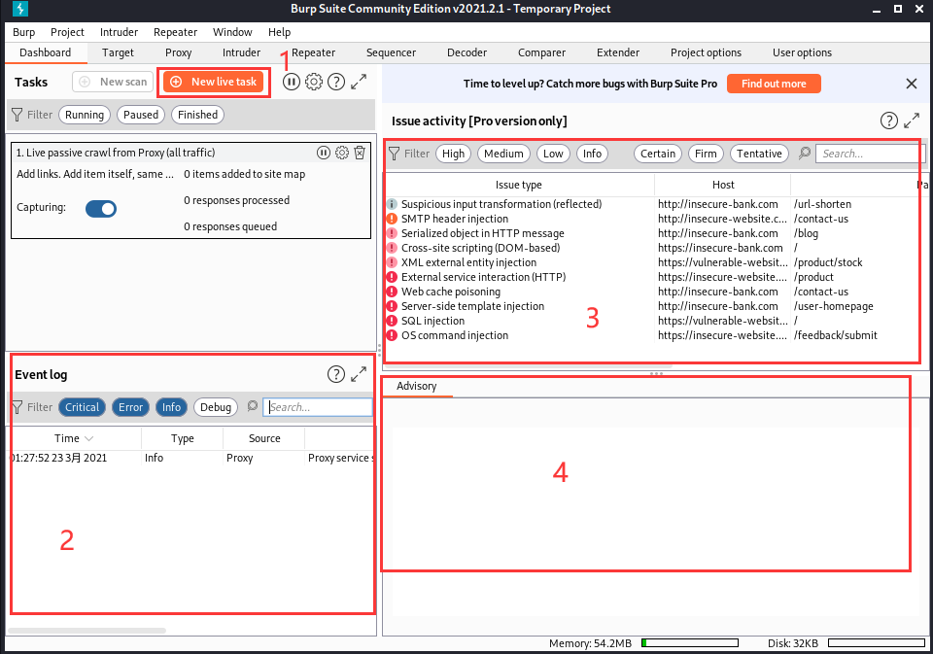
Task: Open help for Issue activity panel
Action: pos(888,120)
